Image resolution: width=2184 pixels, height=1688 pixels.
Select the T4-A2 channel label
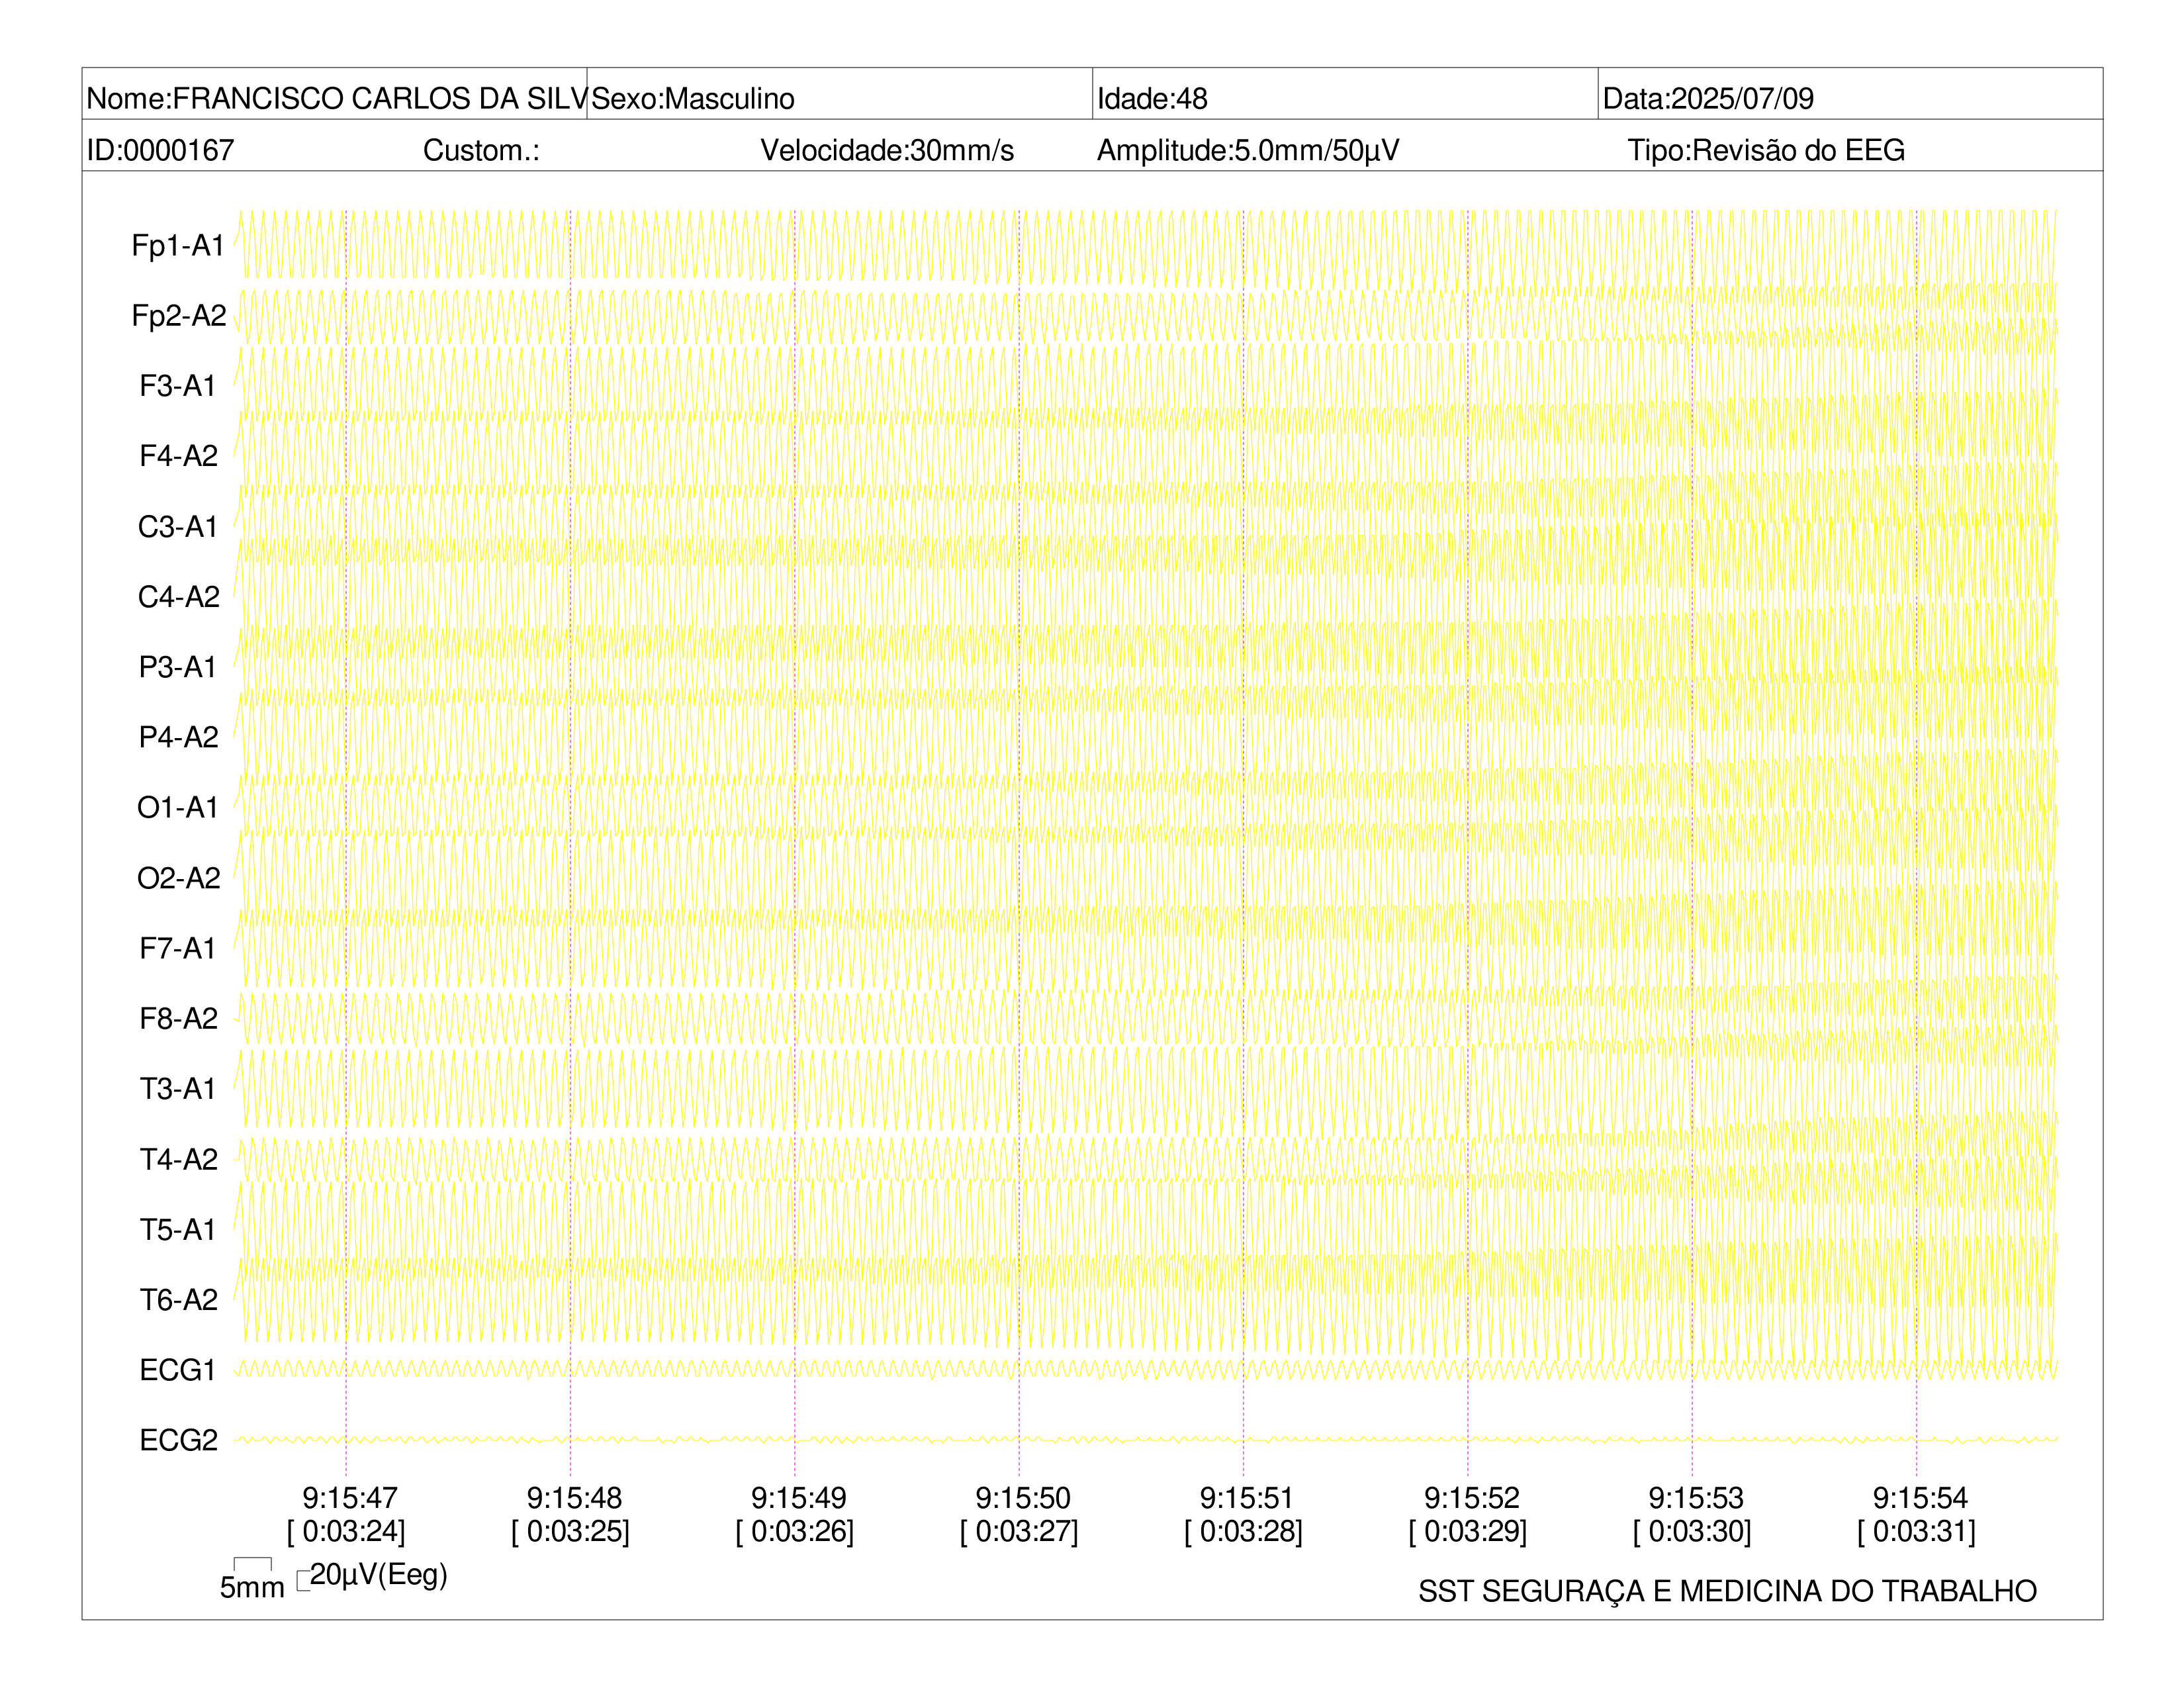[x=178, y=1159]
